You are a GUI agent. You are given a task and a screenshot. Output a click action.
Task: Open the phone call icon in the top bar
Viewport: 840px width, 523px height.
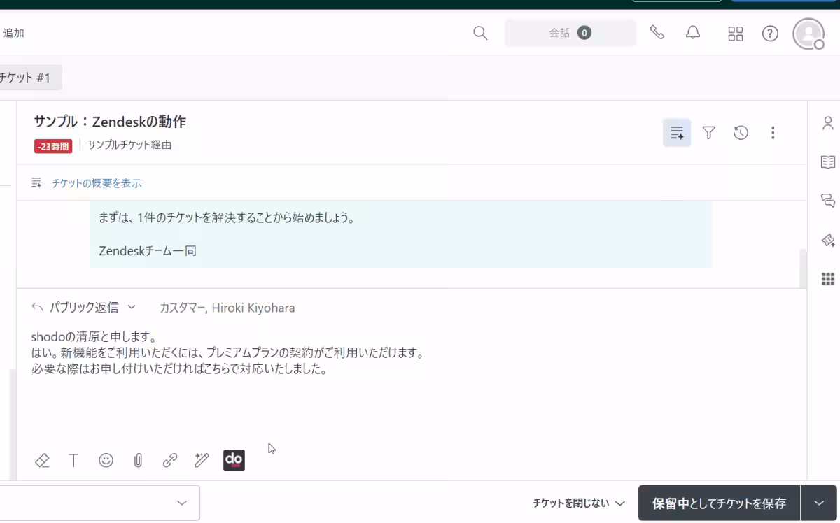pos(657,33)
